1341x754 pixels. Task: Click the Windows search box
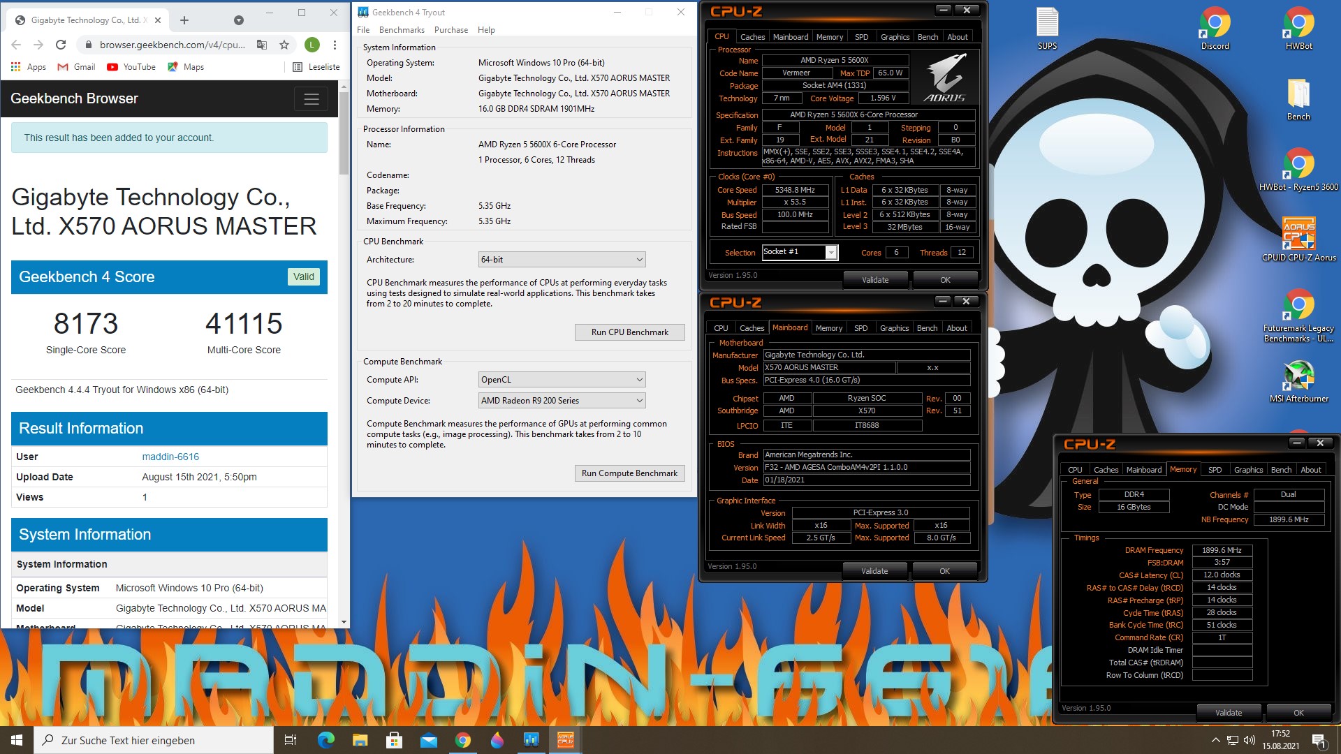tap(154, 740)
